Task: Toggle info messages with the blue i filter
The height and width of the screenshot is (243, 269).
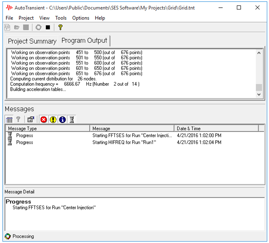Action: click(x=63, y=119)
